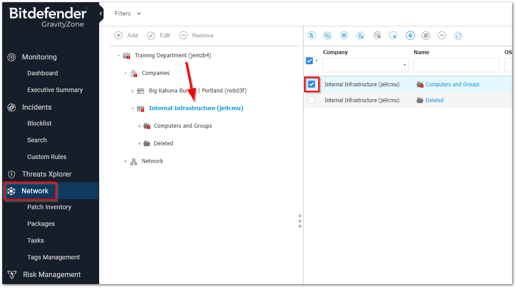
Task: Click the circled minus Delete icon
Action: tap(442, 36)
